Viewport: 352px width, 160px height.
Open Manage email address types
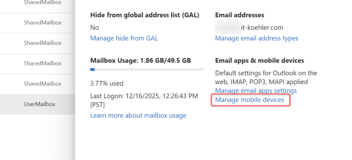[256, 38]
